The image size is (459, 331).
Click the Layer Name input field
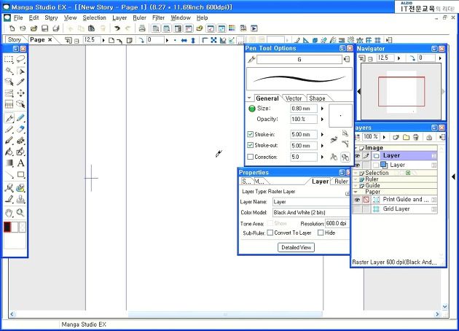click(311, 202)
